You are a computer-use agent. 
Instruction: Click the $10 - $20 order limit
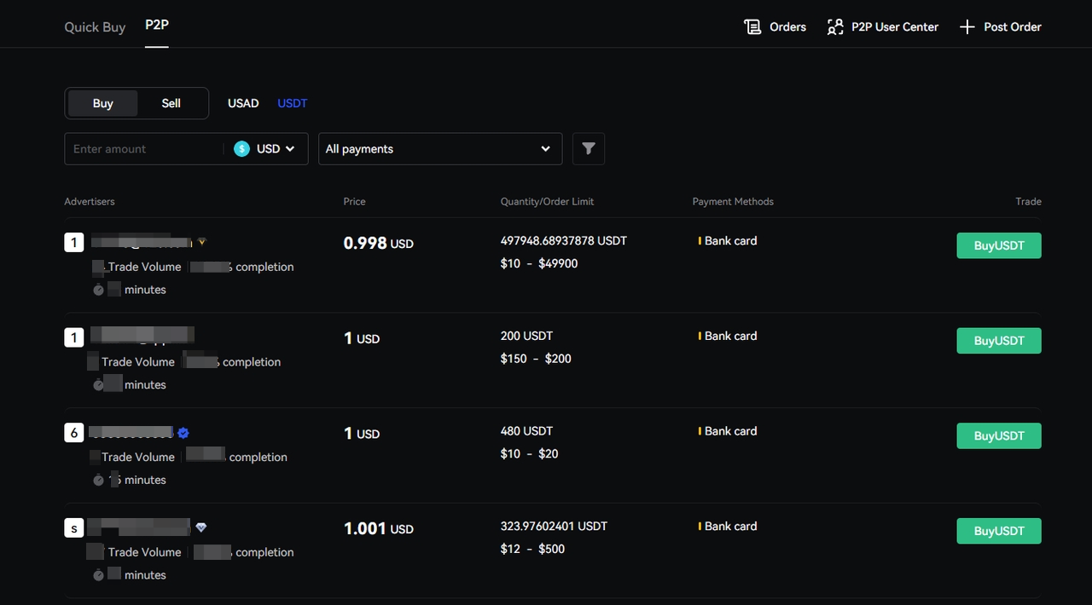point(529,454)
